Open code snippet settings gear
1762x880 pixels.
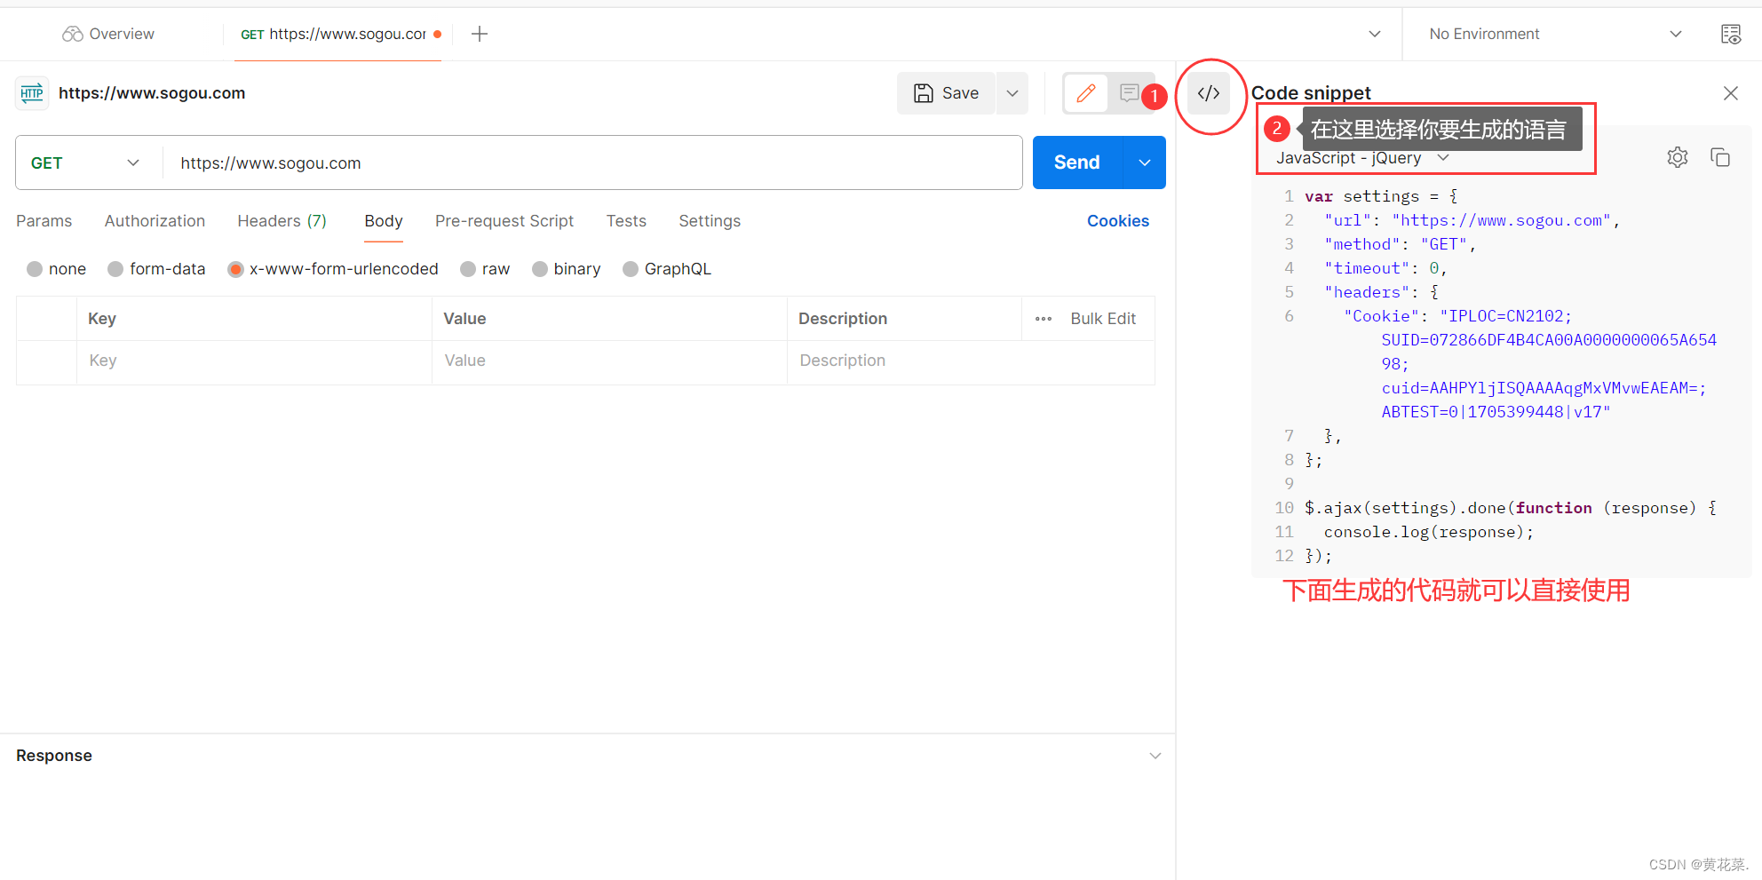pyautogui.click(x=1677, y=158)
